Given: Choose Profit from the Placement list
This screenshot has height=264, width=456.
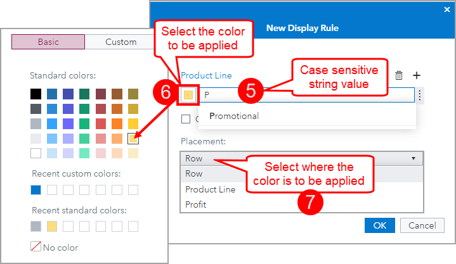Looking at the screenshot, I should click(196, 205).
